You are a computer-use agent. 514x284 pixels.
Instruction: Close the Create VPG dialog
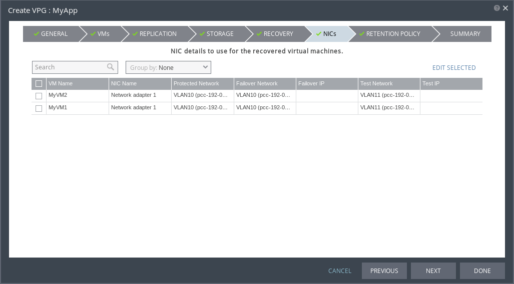pyautogui.click(x=504, y=8)
